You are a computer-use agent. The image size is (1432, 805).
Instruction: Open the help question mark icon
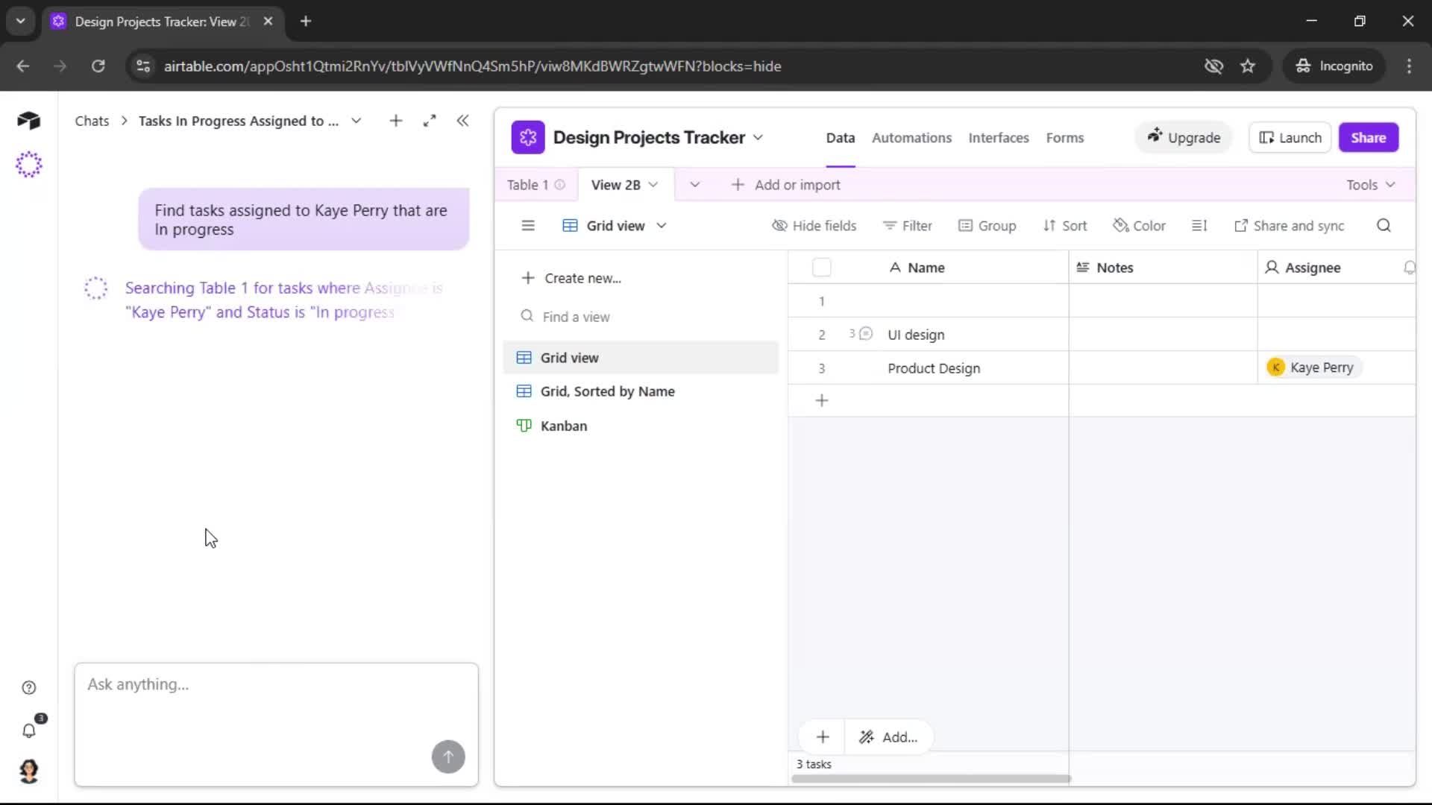(x=29, y=687)
